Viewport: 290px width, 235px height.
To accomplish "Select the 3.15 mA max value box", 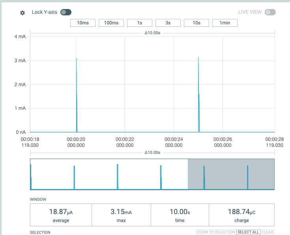I will pyautogui.click(x=121, y=215).
